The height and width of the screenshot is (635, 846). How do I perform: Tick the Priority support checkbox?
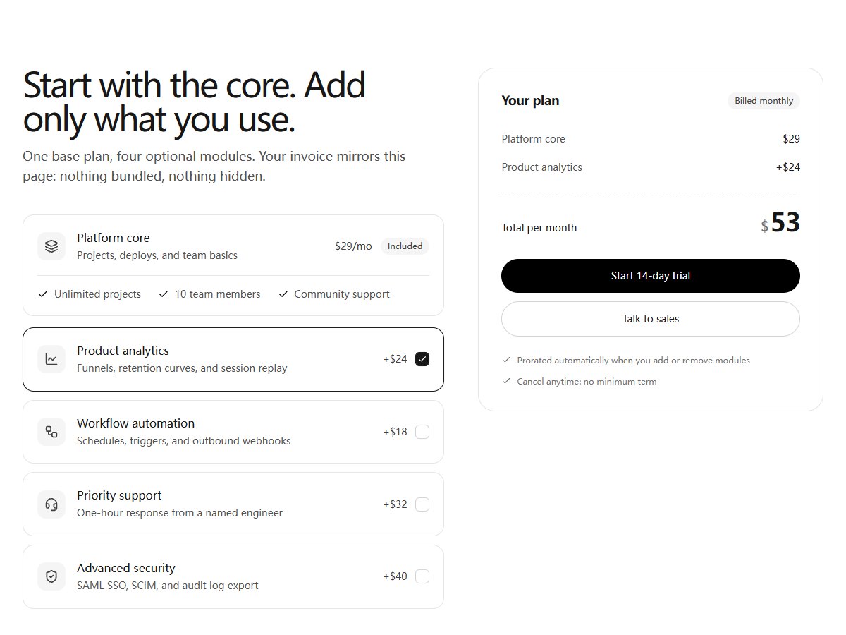click(x=422, y=504)
